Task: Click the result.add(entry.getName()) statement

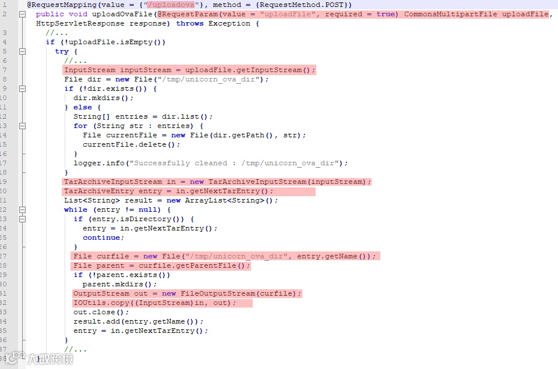Action: (139, 321)
